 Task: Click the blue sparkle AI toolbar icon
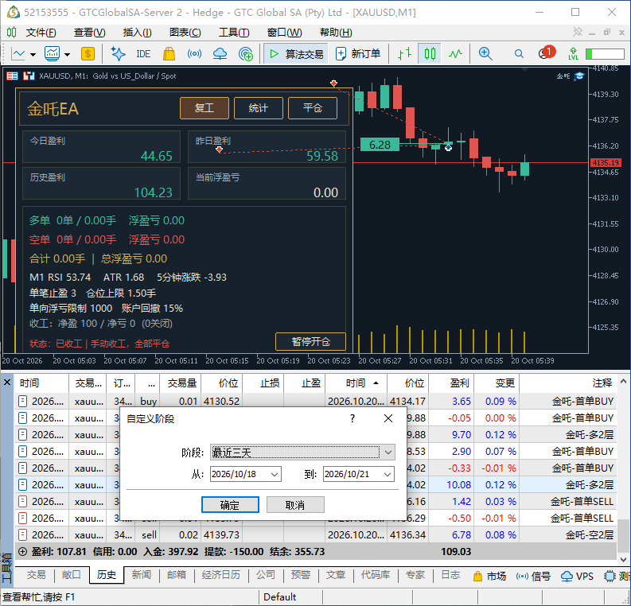118,53
